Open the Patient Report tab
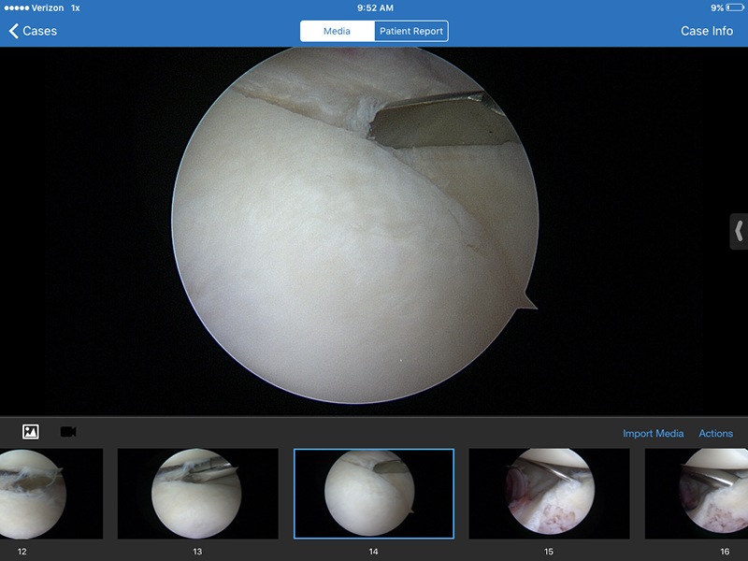Image resolution: width=748 pixels, height=561 pixels. [411, 31]
